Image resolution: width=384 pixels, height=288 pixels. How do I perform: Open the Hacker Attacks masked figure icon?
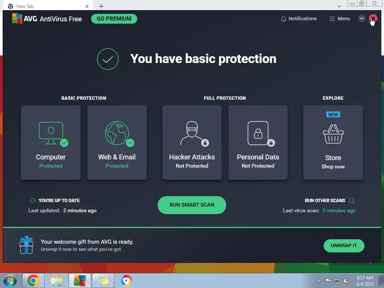[192, 133]
